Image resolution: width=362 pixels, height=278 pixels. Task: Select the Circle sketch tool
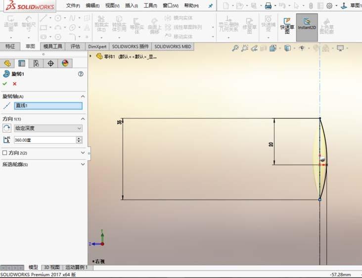click(x=58, y=18)
